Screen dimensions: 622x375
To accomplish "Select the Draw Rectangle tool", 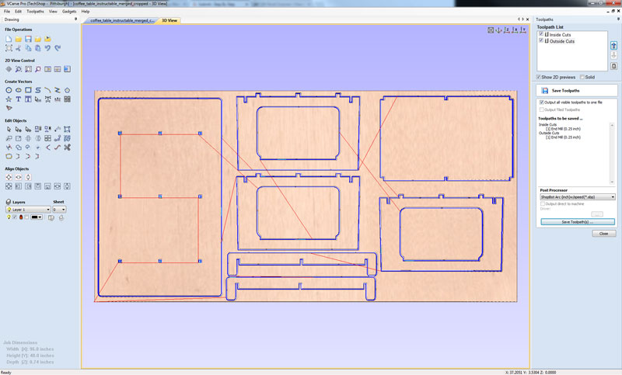I will coord(28,90).
